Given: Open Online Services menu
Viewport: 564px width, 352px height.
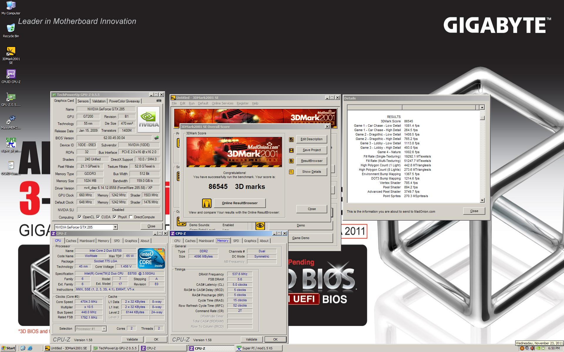Looking at the screenshot, I should pos(222,103).
